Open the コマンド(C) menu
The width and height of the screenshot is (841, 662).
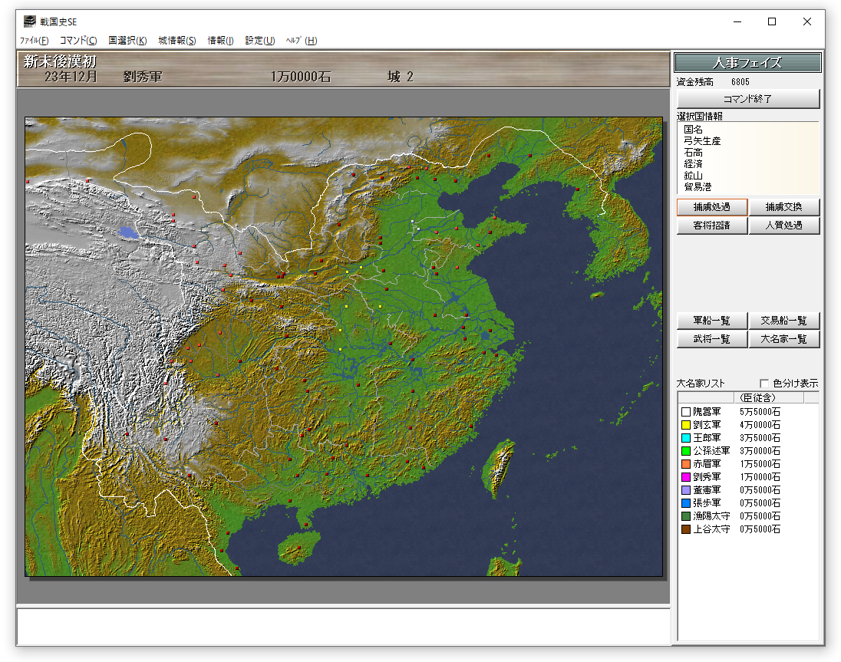pyautogui.click(x=78, y=41)
